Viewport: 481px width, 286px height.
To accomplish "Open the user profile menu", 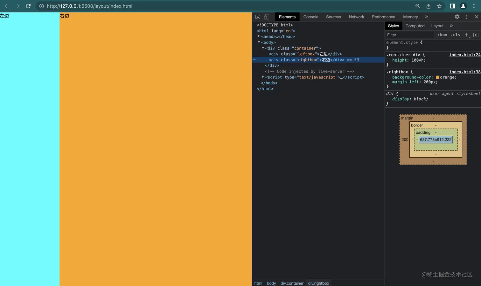I will click(x=463, y=6).
